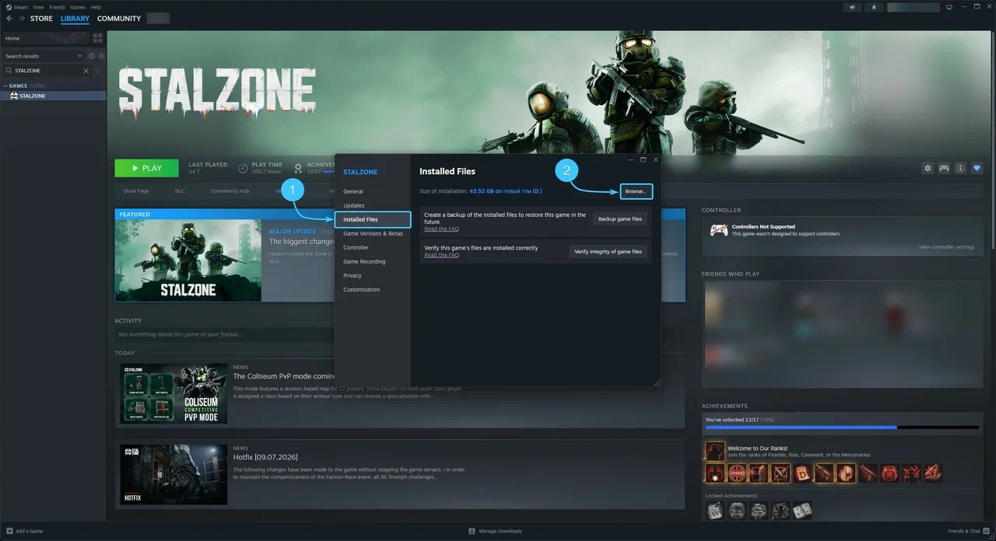The image size is (996, 541).
Task: Maximize the properties dialog
Action: click(644, 159)
